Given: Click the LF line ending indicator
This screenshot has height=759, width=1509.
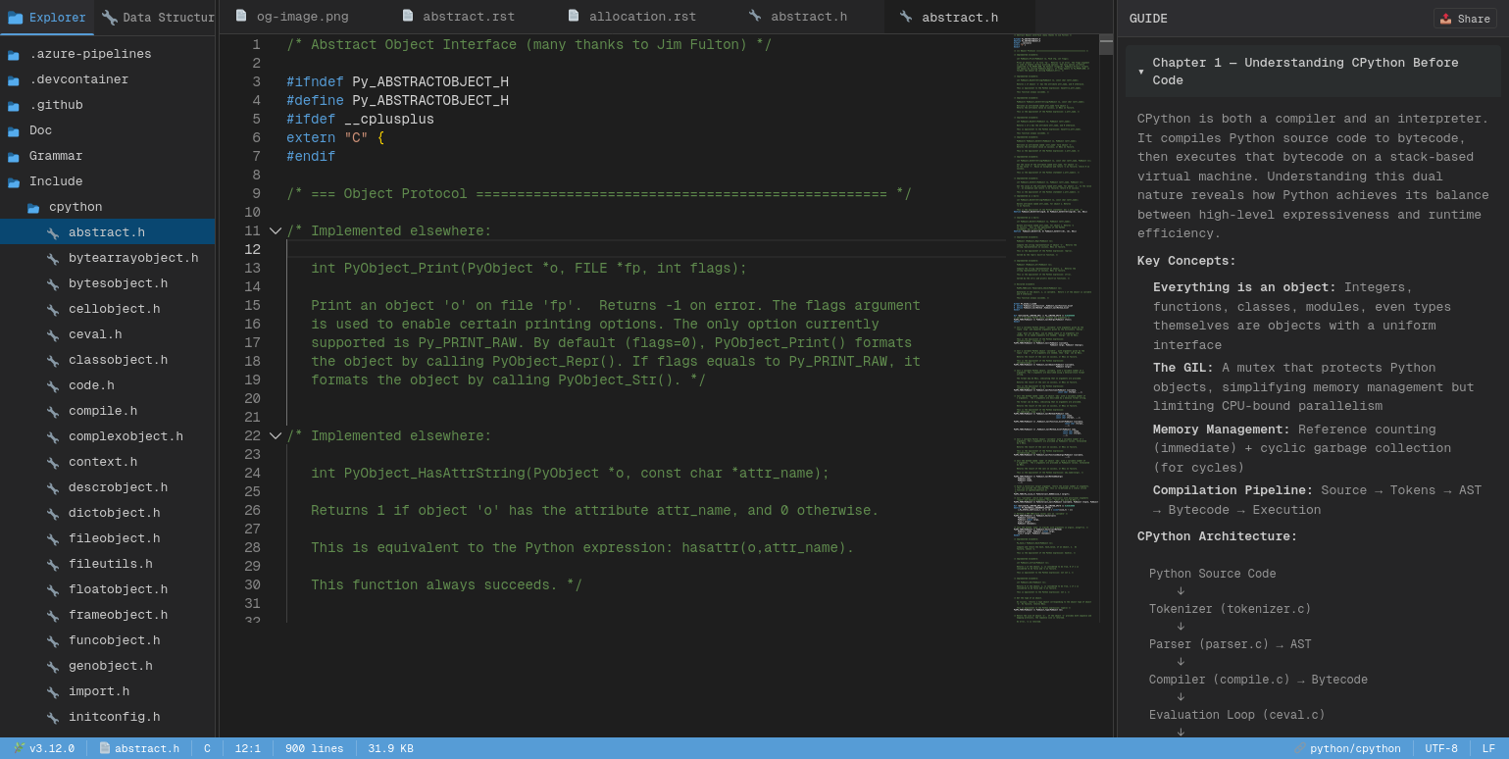Looking at the screenshot, I should click(1488, 748).
